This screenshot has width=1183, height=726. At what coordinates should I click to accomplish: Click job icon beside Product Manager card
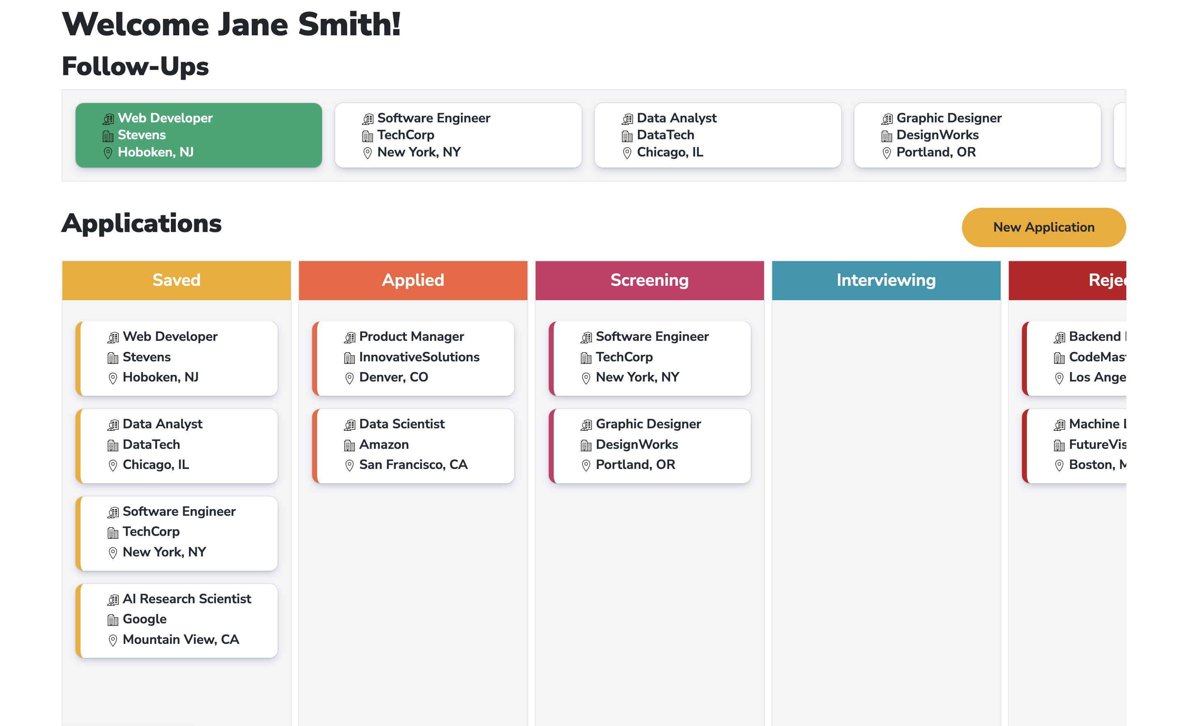coord(349,338)
